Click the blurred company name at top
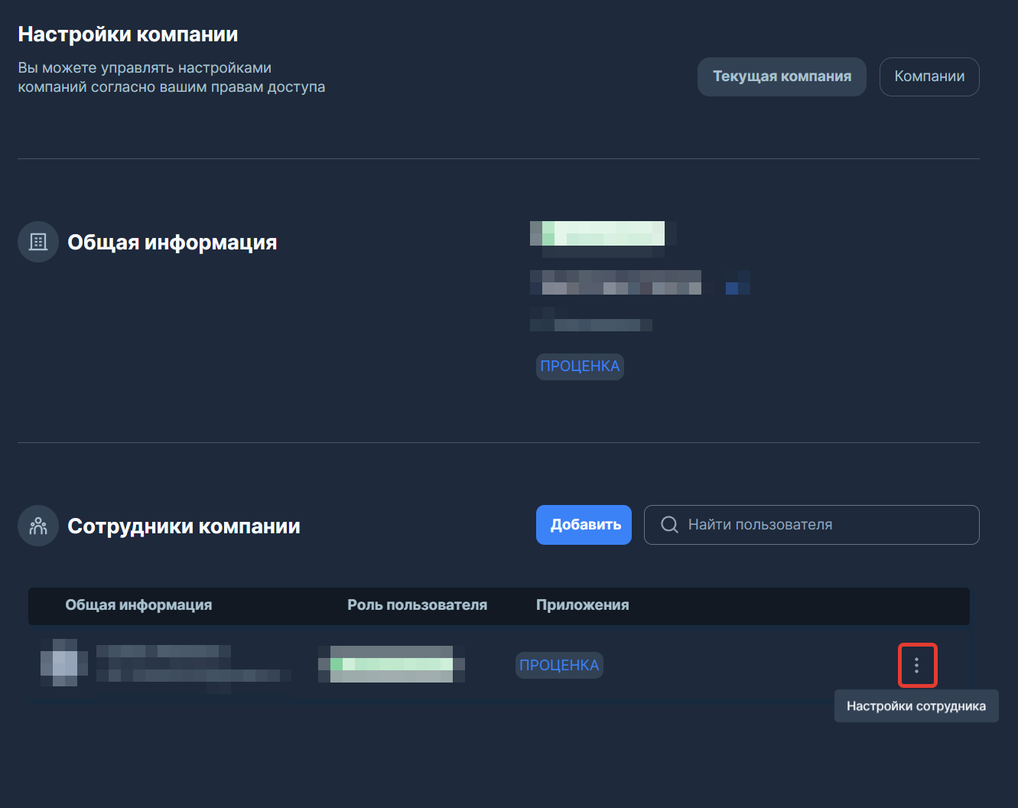This screenshot has height=808, width=1018. tap(597, 233)
